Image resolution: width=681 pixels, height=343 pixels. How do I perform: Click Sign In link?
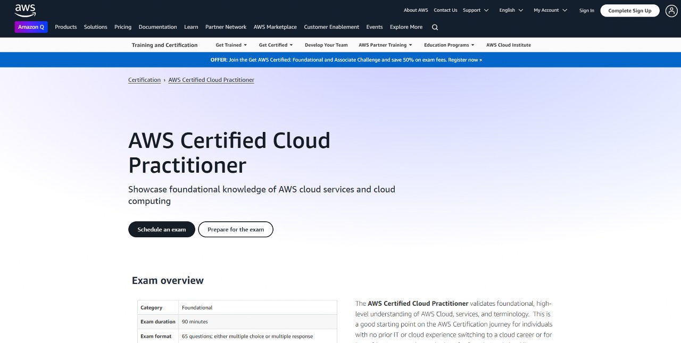tap(587, 11)
